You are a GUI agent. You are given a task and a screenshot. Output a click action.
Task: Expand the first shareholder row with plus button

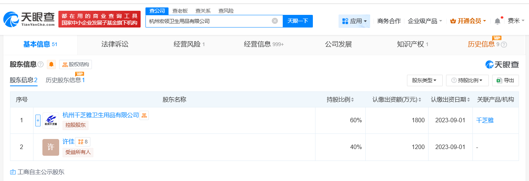[x=38, y=120]
